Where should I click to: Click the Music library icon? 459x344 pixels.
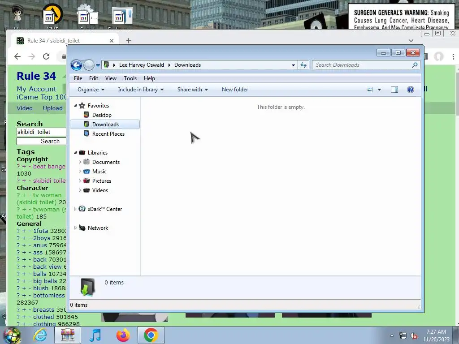click(87, 172)
